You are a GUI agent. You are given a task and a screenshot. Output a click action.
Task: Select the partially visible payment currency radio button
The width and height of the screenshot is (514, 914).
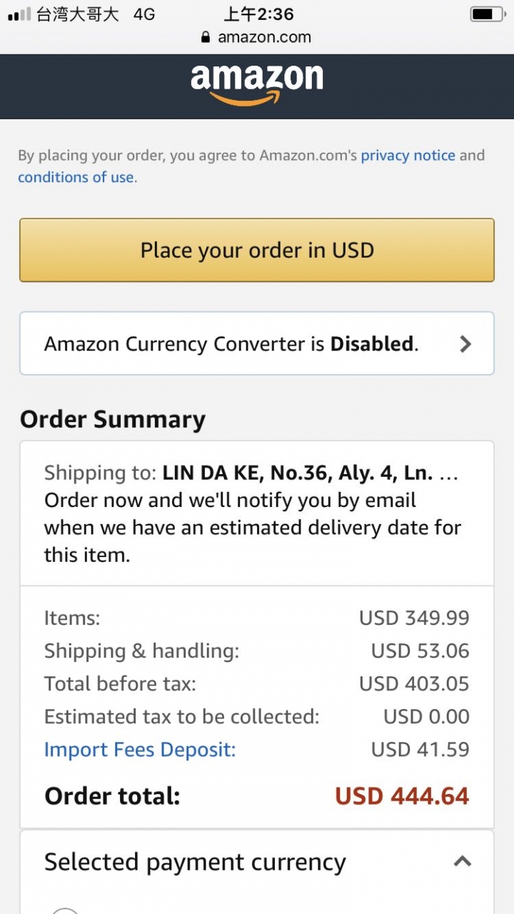[x=65, y=910]
